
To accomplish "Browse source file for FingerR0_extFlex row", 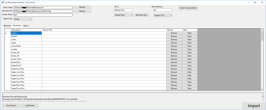I will 174,85.
